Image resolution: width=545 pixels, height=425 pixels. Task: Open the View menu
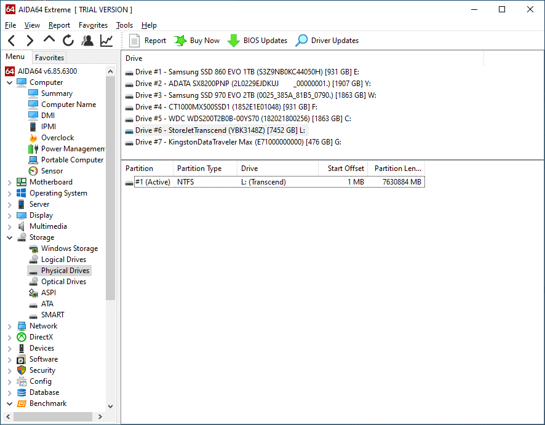point(32,25)
